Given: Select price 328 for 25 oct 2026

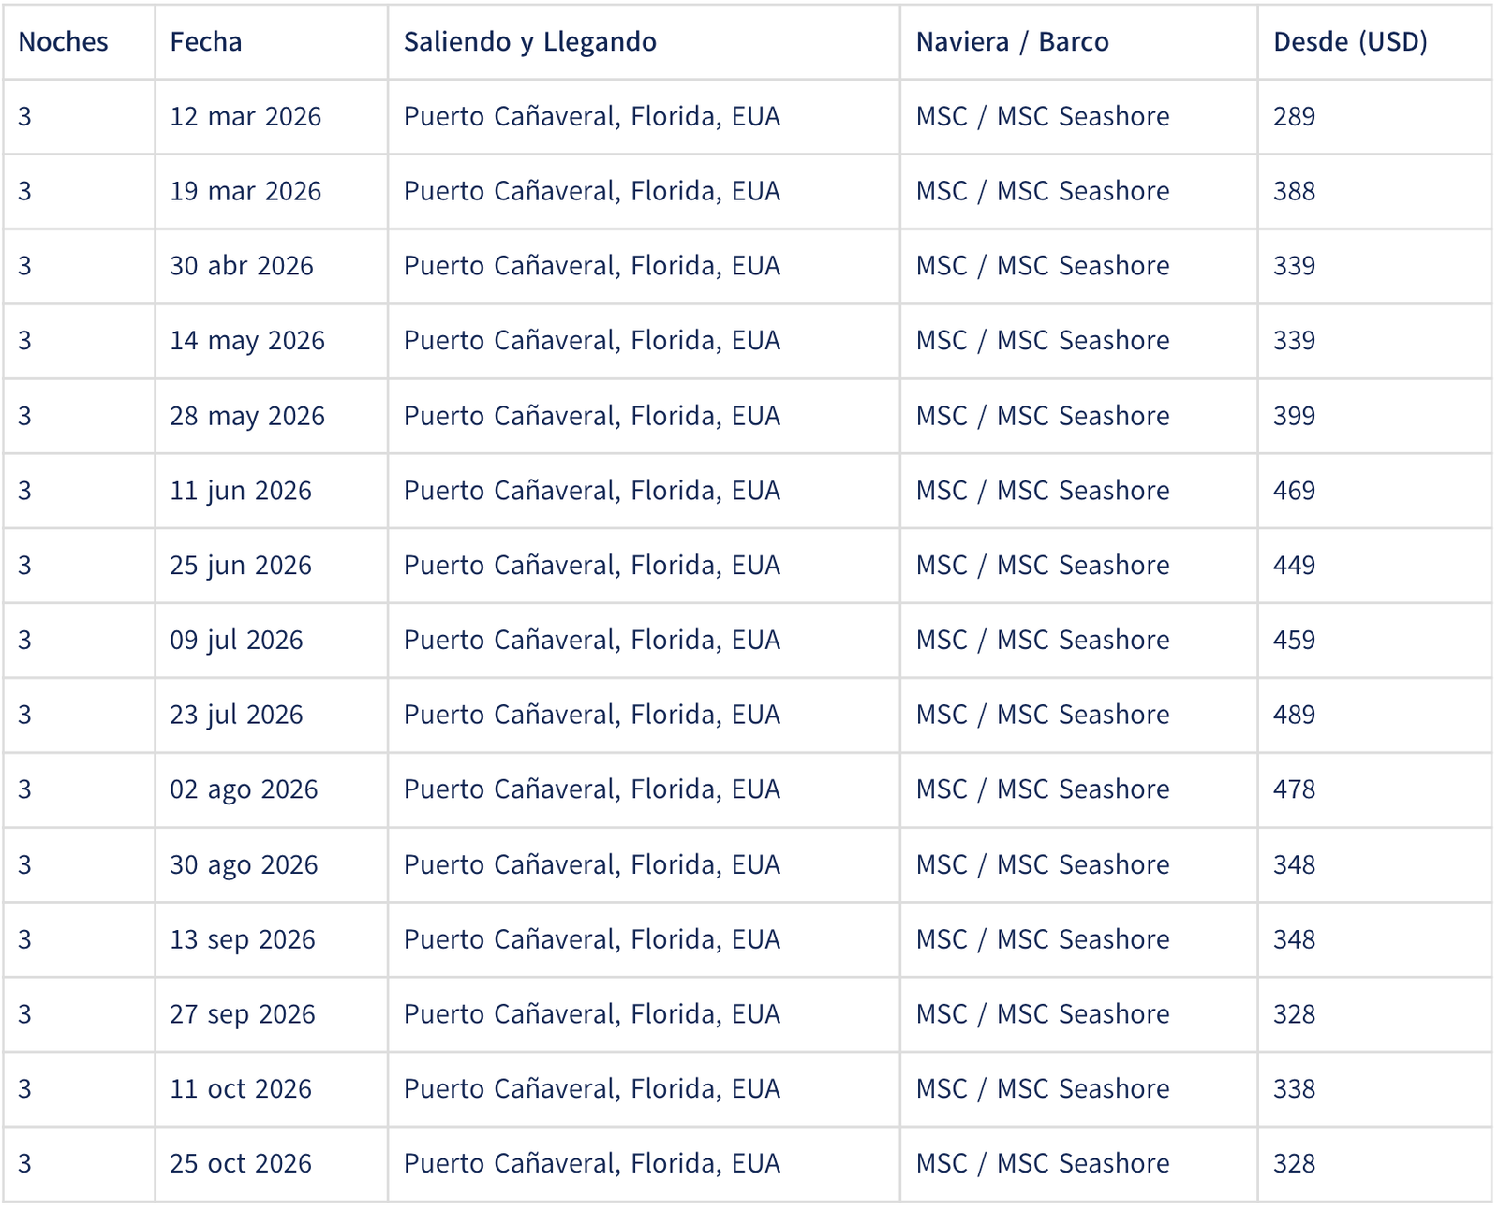Looking at the screenshot, I should pos(1295,1164).
